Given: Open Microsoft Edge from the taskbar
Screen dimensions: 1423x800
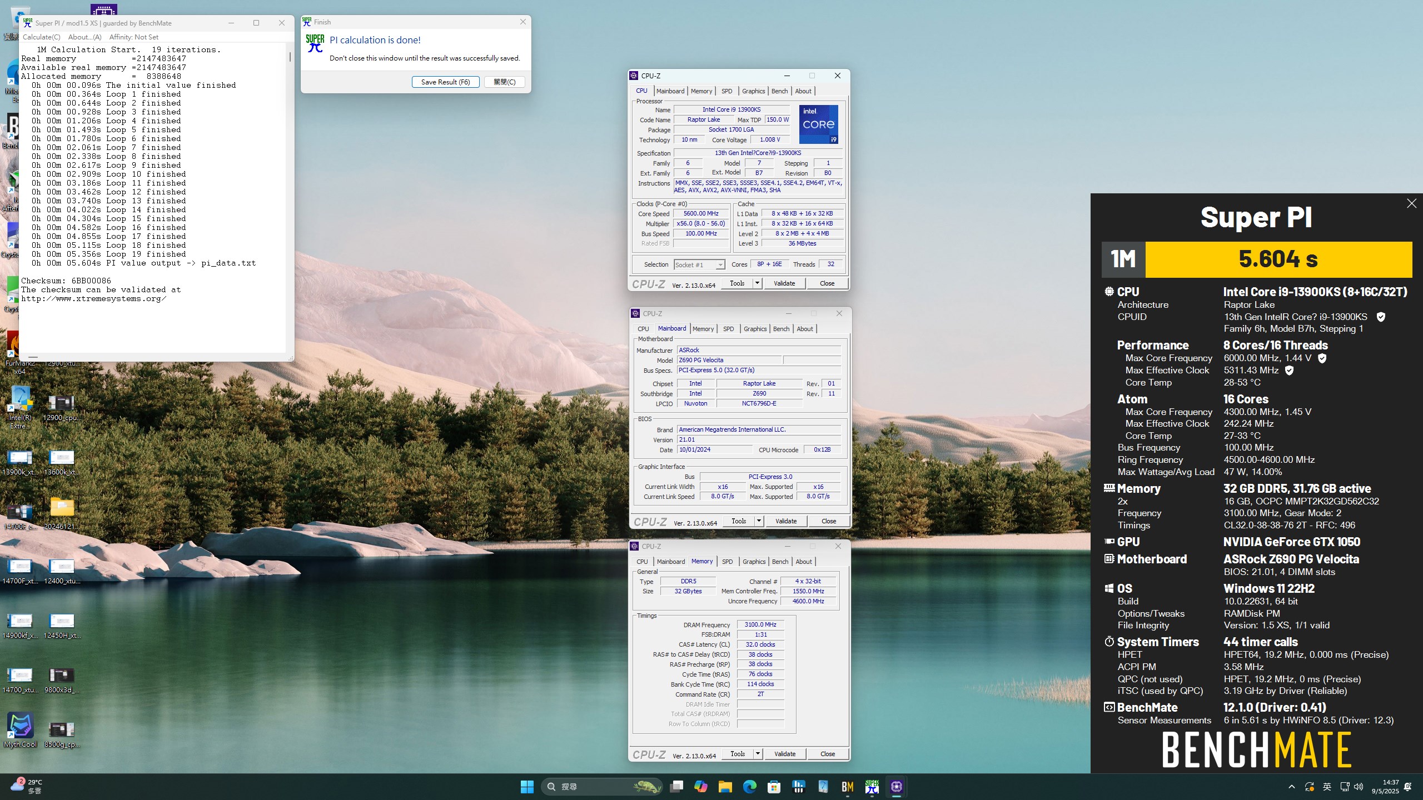Looking at the screenshot, I should pos(749,787).
